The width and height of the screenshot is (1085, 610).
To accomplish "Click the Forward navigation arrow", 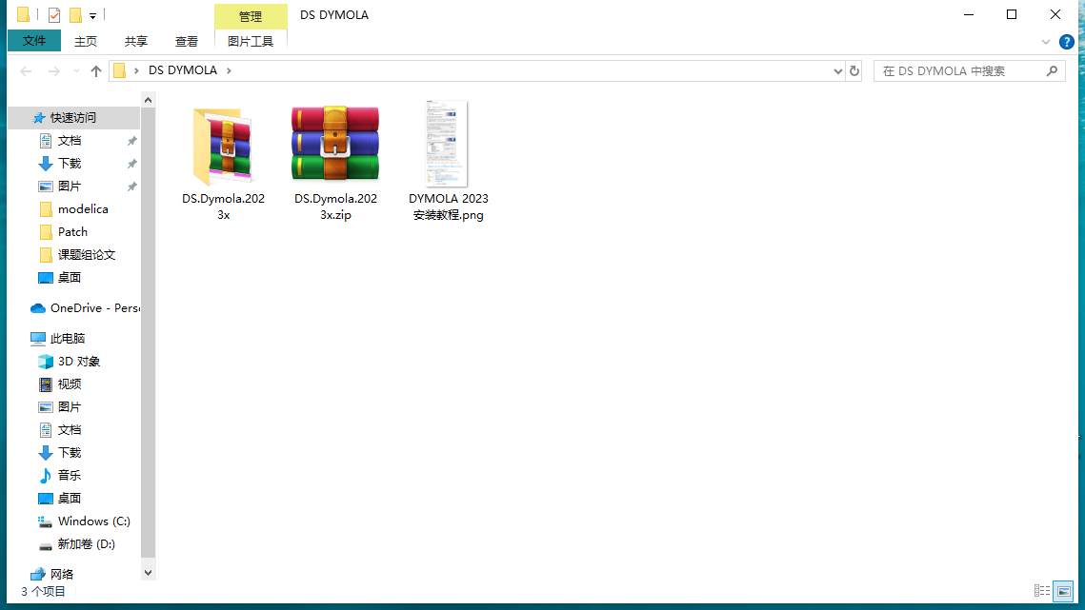I will [53, 70].
